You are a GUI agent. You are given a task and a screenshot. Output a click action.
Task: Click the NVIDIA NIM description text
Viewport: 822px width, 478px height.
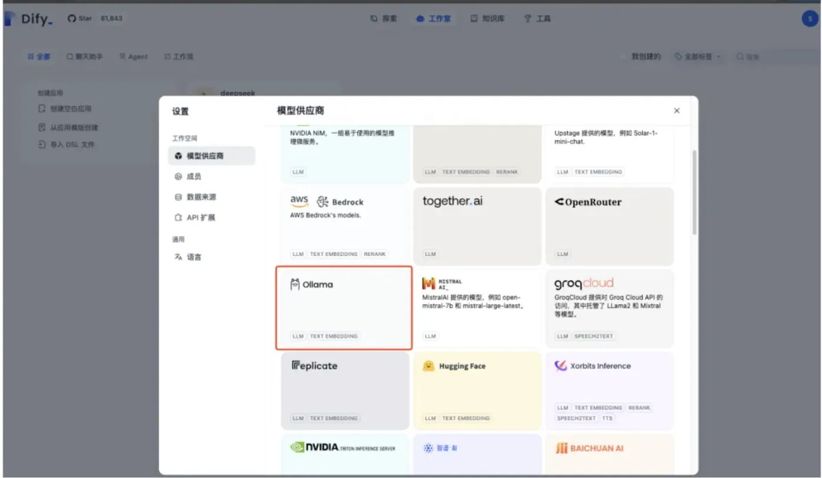342,137
